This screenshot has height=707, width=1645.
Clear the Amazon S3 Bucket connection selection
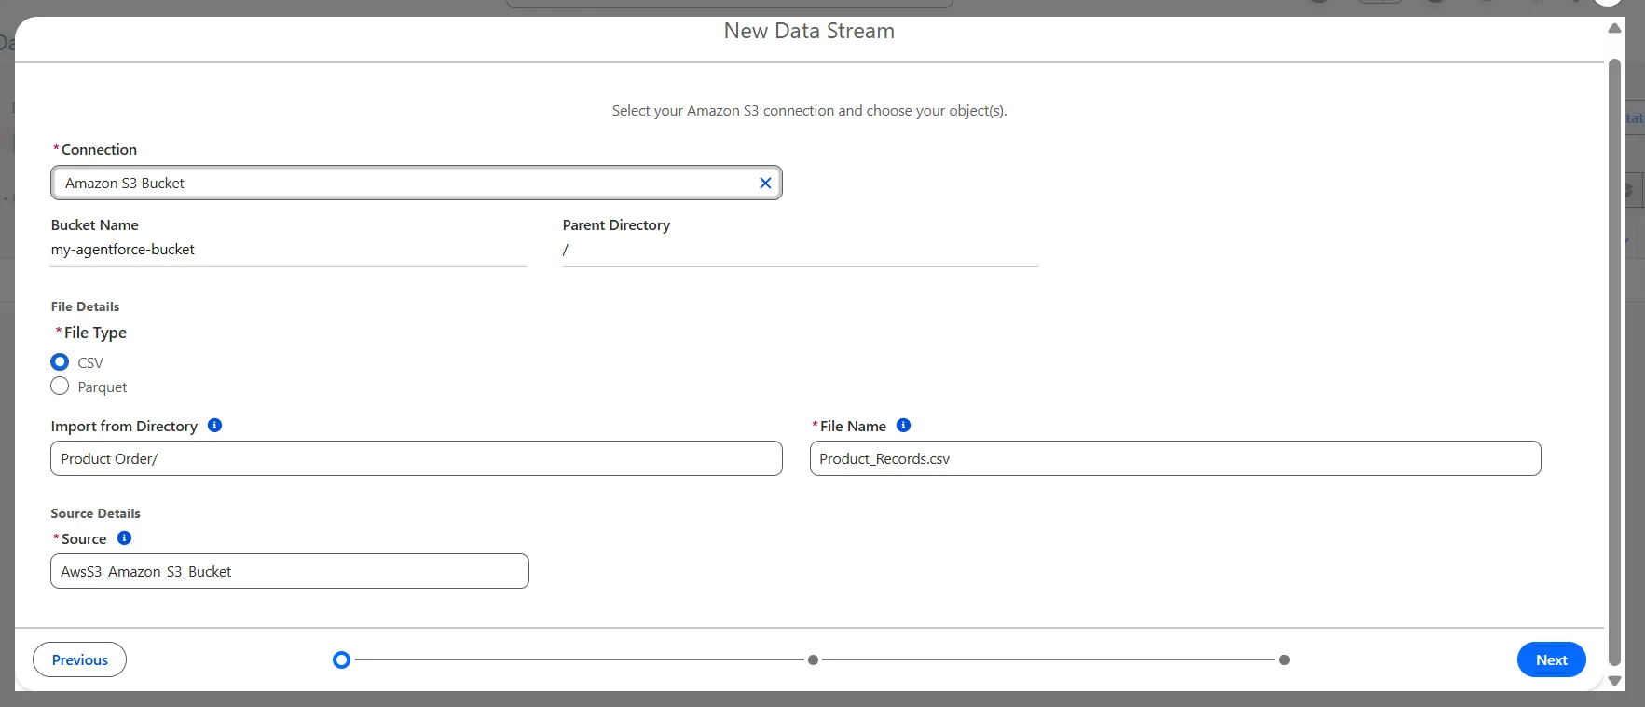(x=765, y=183)
